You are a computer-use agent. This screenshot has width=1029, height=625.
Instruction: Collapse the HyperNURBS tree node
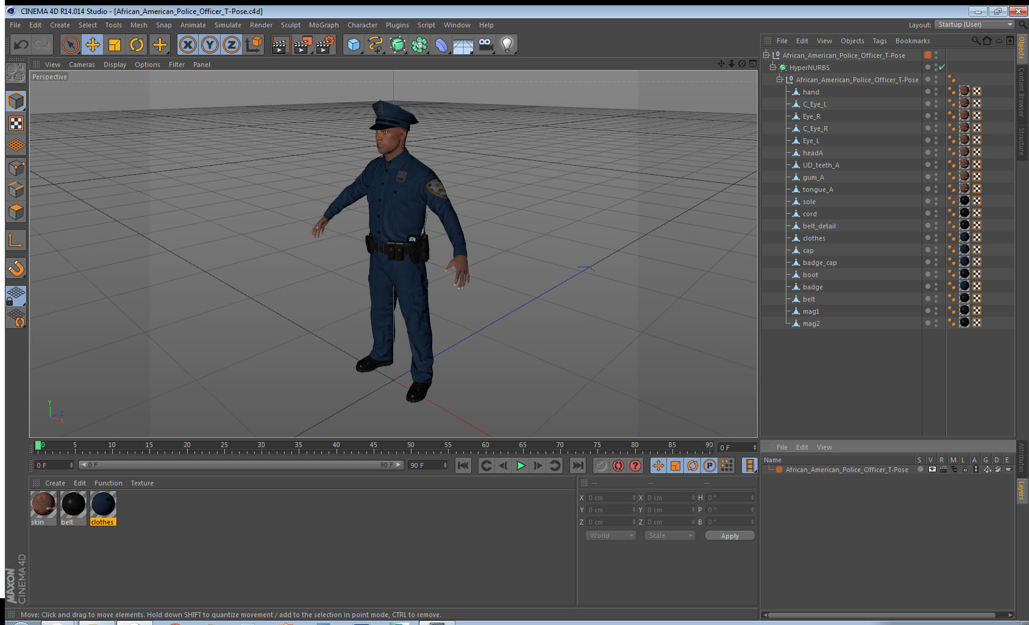tap(772, 68)
